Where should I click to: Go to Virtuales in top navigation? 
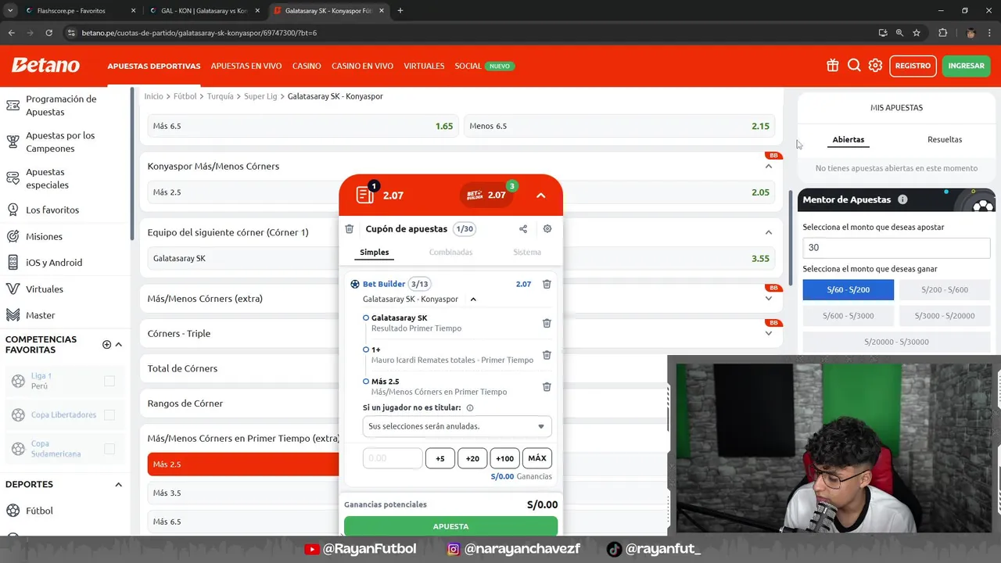click(424, 66)
